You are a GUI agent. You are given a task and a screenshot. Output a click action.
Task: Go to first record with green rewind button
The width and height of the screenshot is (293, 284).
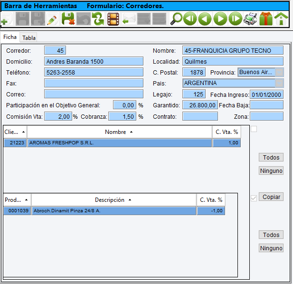click(190, 19)
